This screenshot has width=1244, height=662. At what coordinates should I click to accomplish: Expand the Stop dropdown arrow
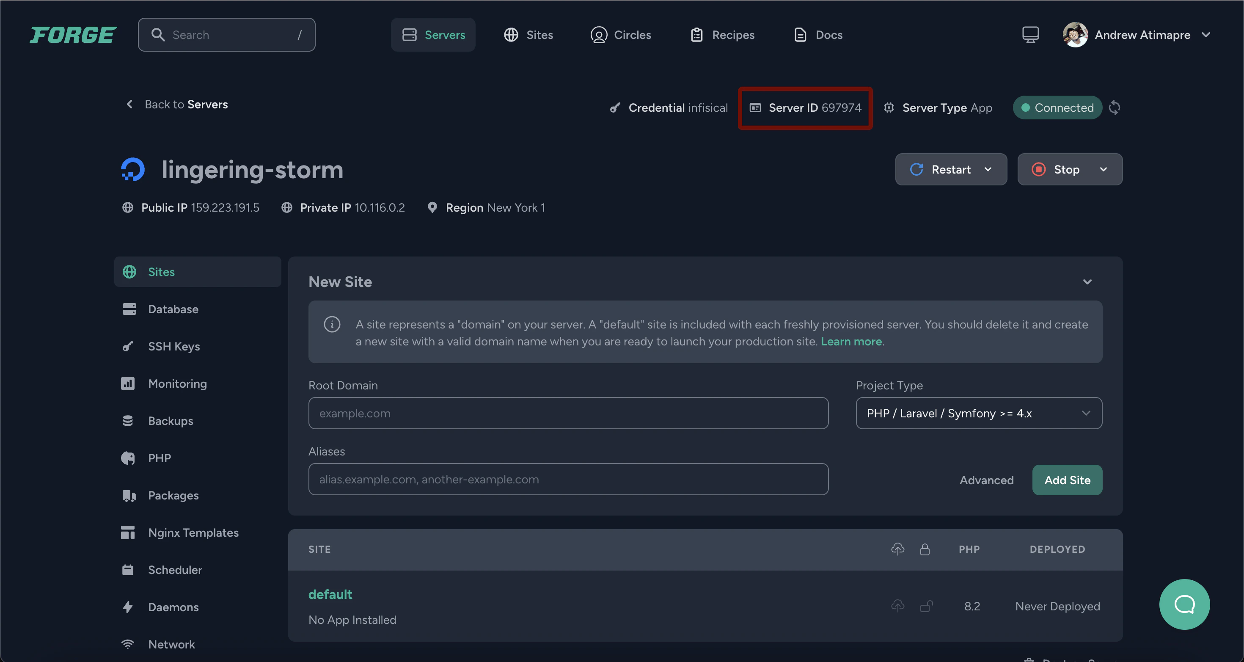(1104, 170)
